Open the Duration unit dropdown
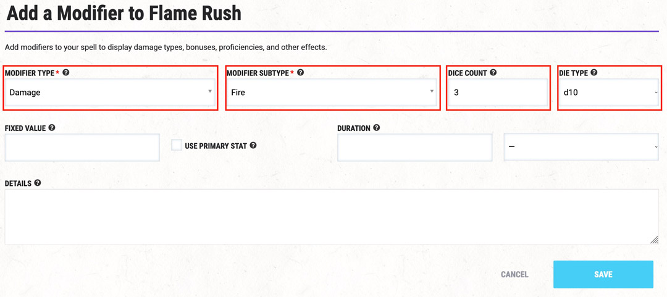The image size is (667, 297). pos(582,147)
